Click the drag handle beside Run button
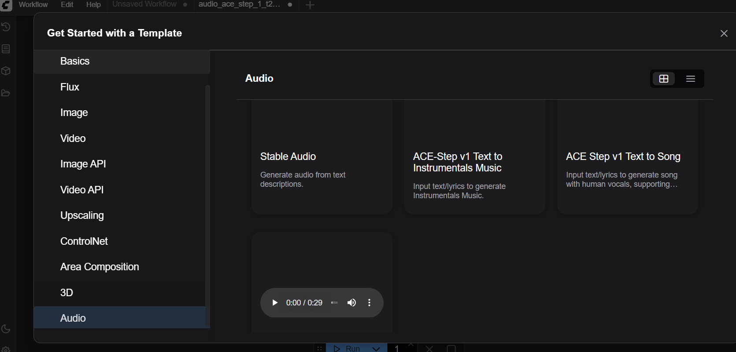736x352 pixels. point(320,348)
